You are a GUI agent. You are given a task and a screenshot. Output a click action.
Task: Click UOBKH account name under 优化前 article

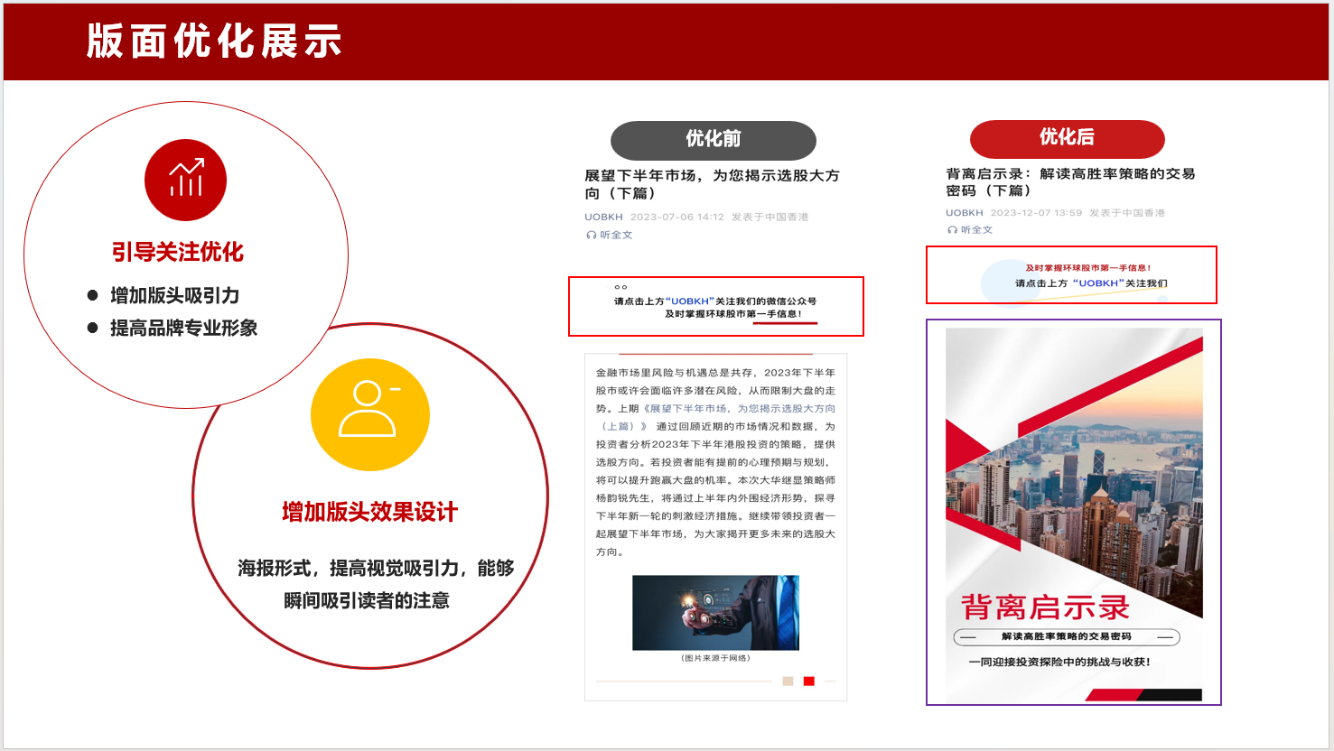tap(603, 218)
